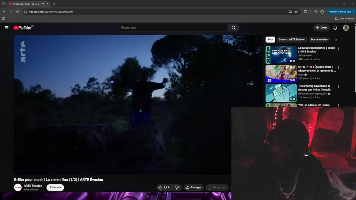Open options for Rosetta and Philae video
356x200 pixels.
tap(339, 87)
